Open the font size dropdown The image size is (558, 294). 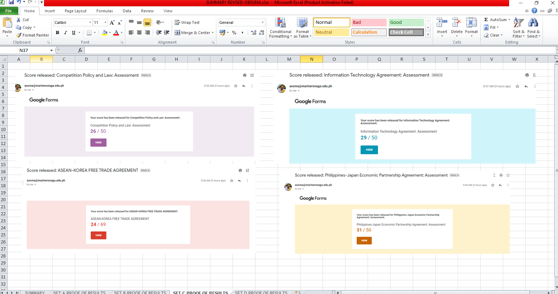click(x=105, y=22)
